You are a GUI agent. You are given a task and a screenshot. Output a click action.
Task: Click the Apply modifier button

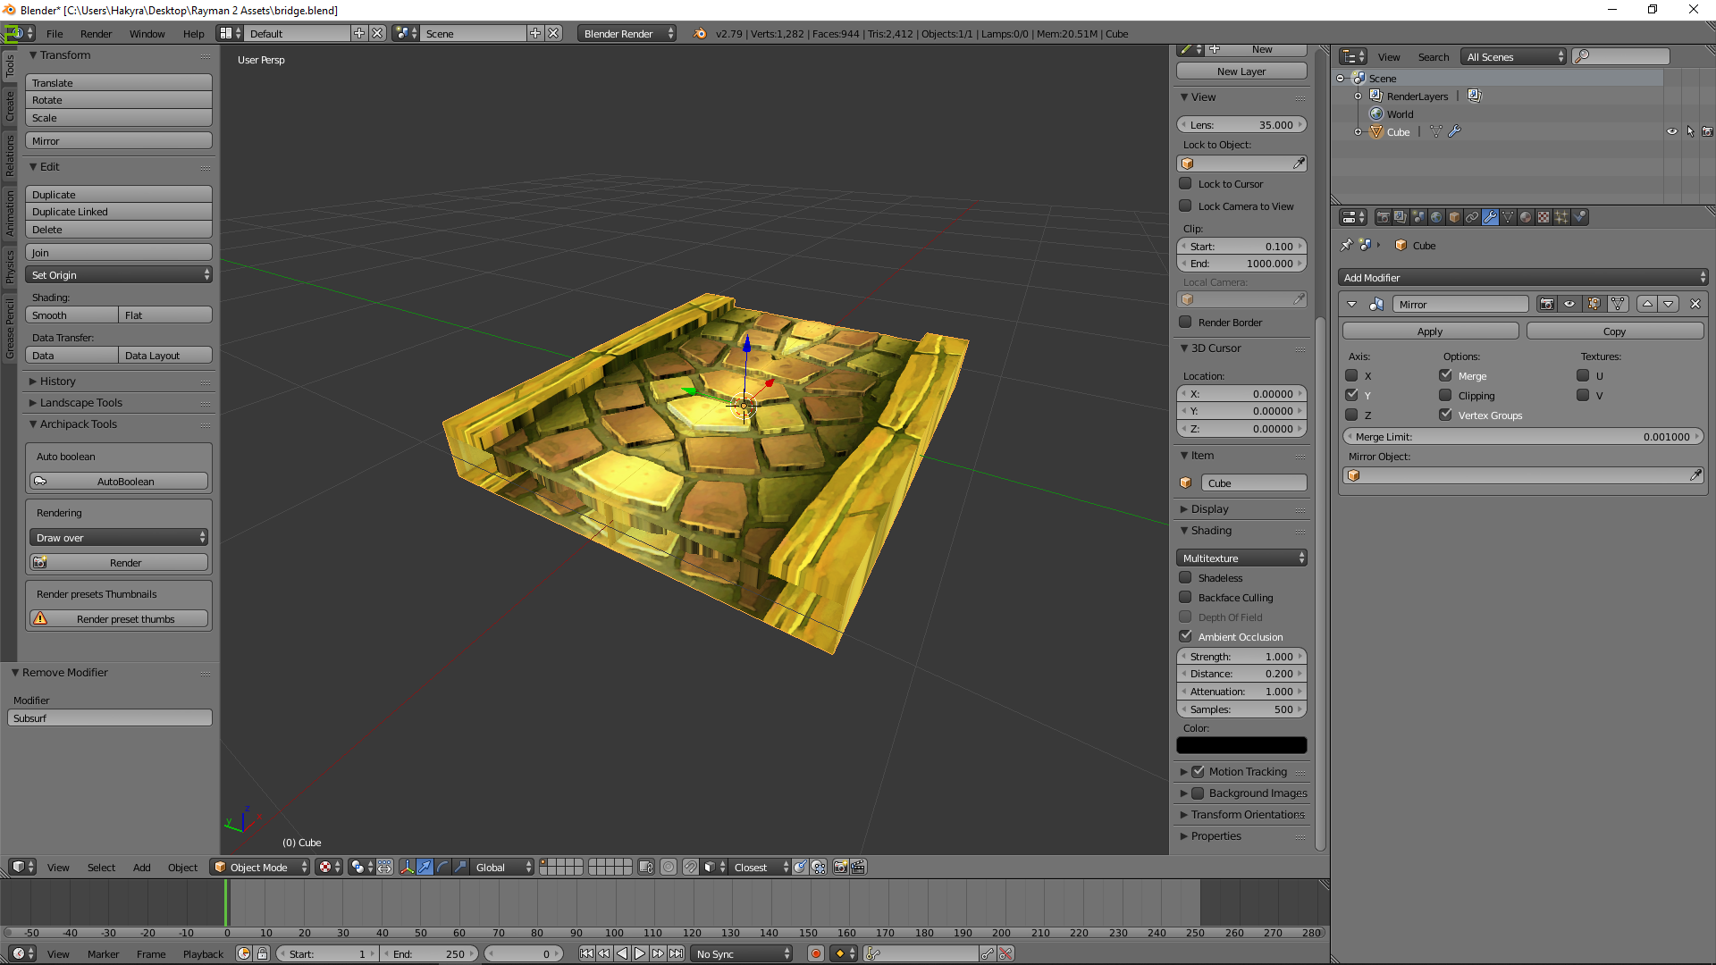coord(1430,331)
